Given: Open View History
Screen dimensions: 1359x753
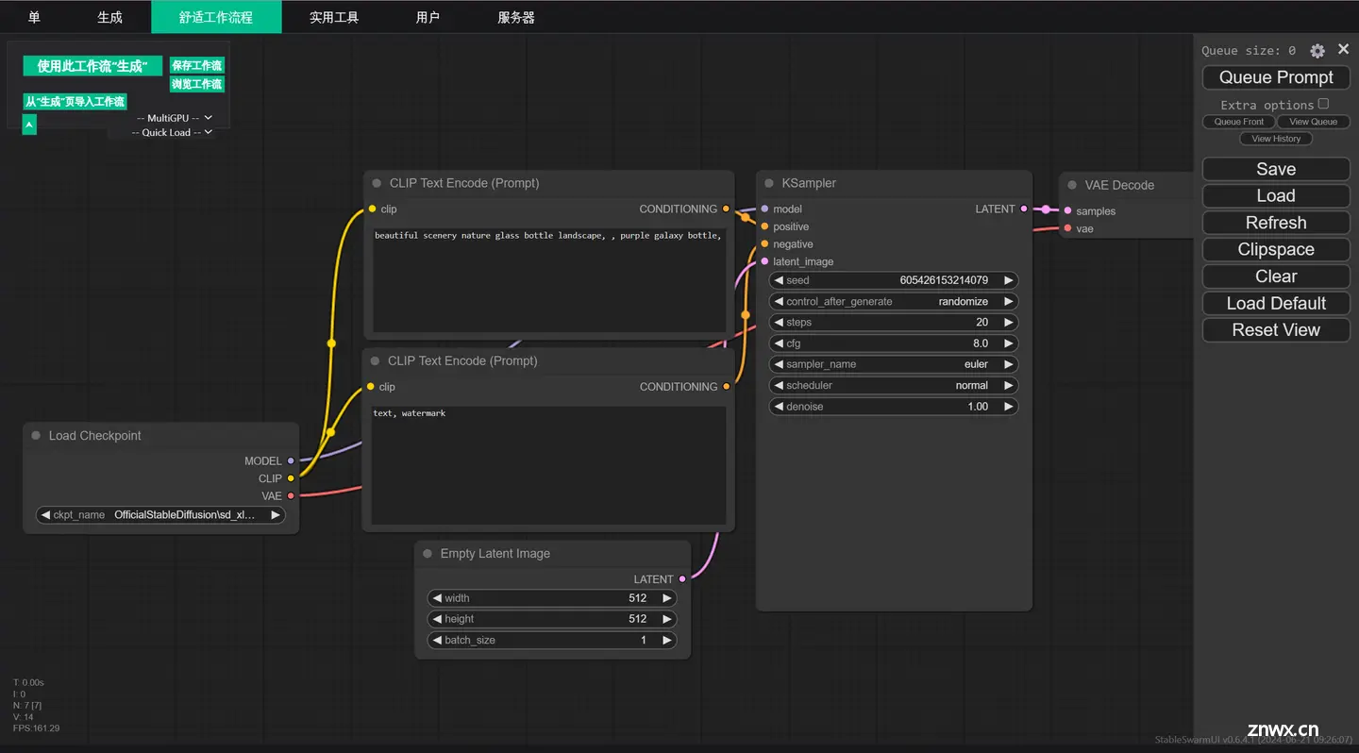Looking at the screenshot, I should 1276,139.
